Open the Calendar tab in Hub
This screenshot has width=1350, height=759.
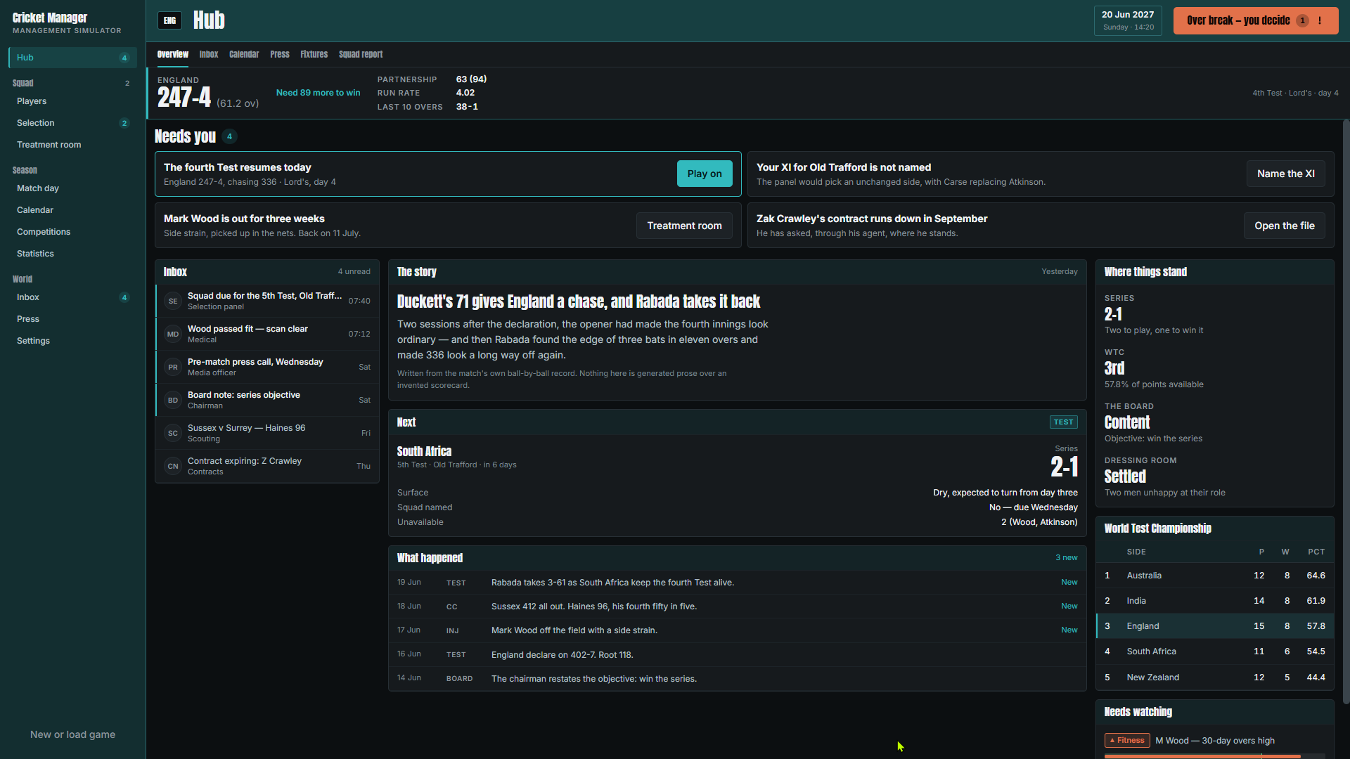click(x=244, y=54)
